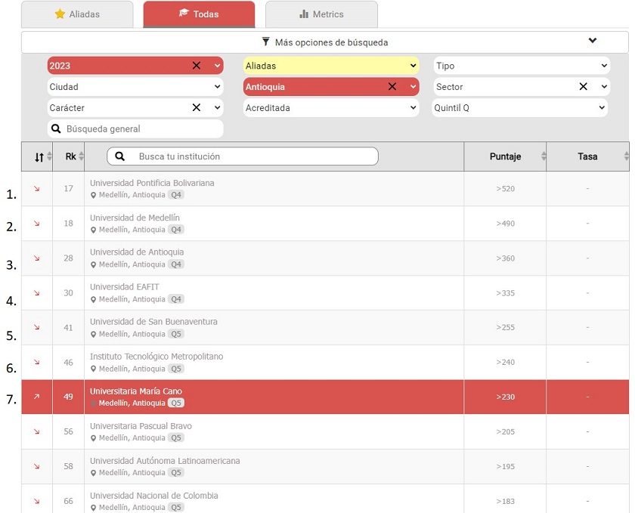Click the institution search magnifier icon
The image size is (635, 513).
click(120, 156)
